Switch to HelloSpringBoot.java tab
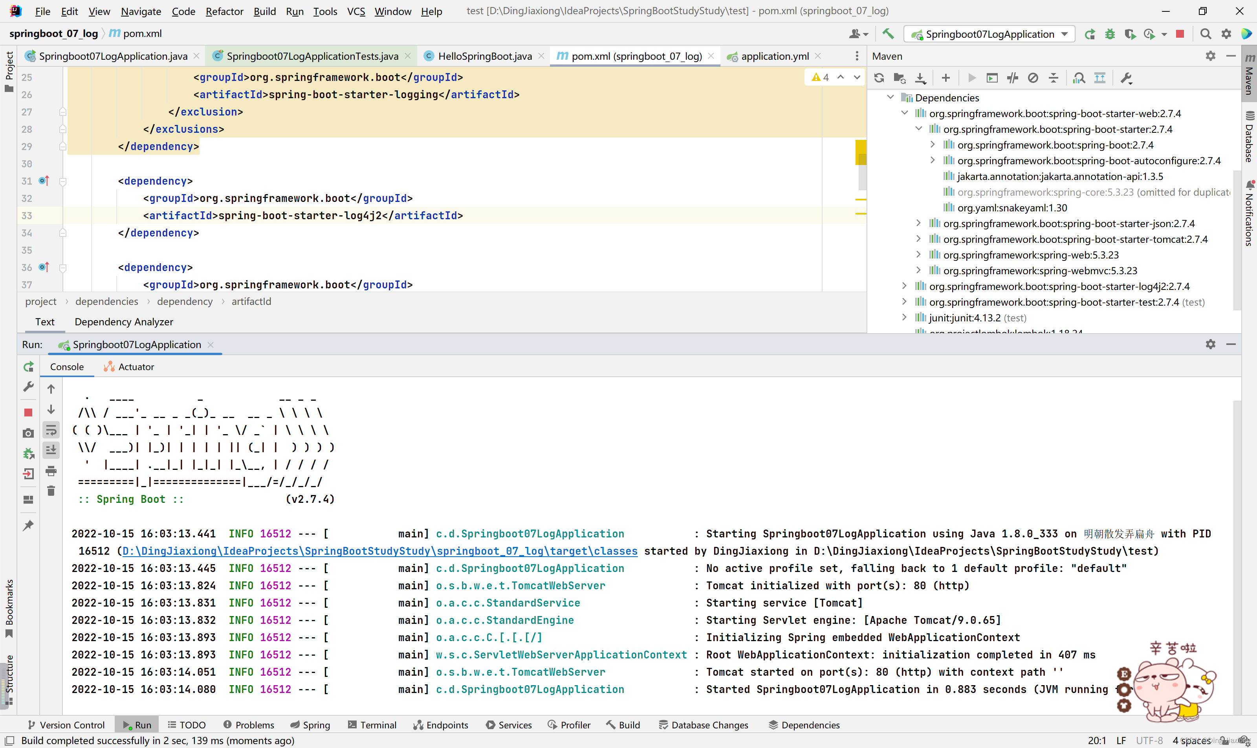This screenshot has height=748, width=1257. pos(484,56)
